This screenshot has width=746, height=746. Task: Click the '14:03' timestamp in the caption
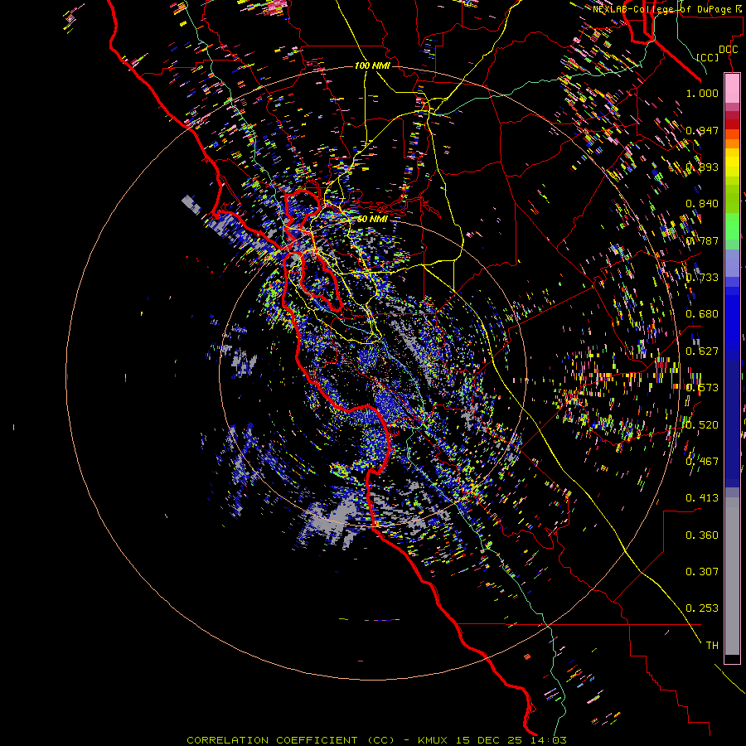click(548, 740)
